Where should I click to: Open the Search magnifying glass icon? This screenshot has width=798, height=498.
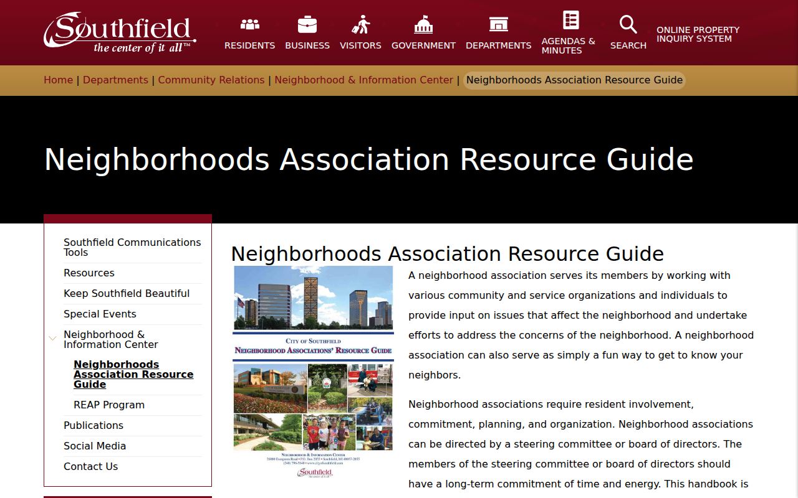(628, 24)
